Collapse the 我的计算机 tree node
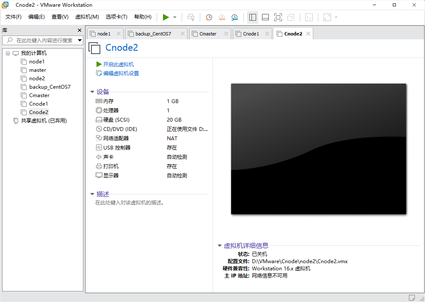 [8, 53]
